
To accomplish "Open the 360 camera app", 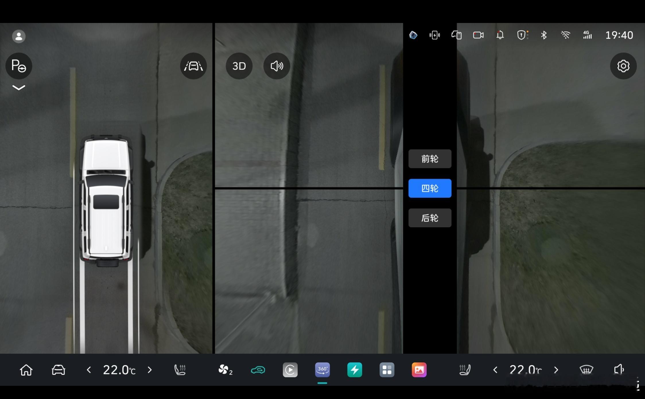I will tap(322, 370).
